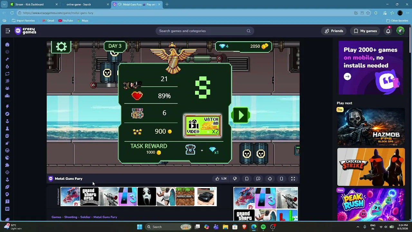Open the Peak Rush game thumbnail
The height and width of the screenshot is (232, 412).
pyautogui.click(x=371, y=204)
